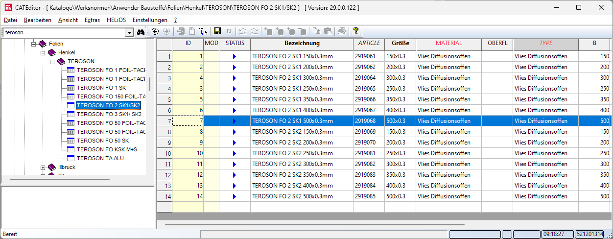This screenshot has width=613, height=239.
Task: Go back with the left arrow toolbar icon
Action: click(x=155, y=31)
